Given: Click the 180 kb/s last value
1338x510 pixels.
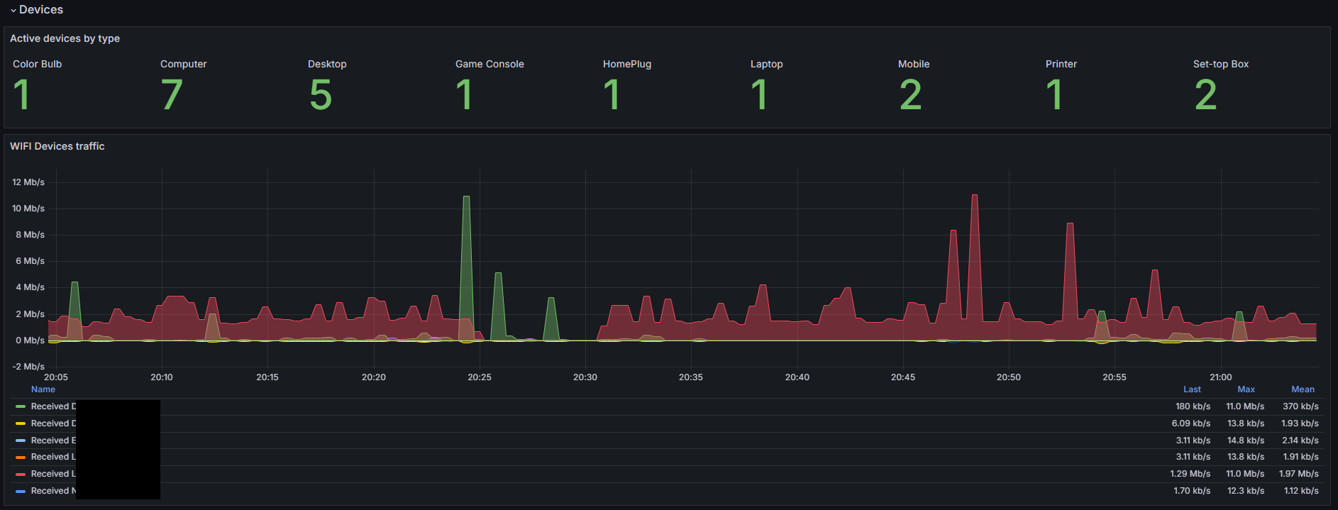Looking at the screenshot, I should (x=1193, y=406).
